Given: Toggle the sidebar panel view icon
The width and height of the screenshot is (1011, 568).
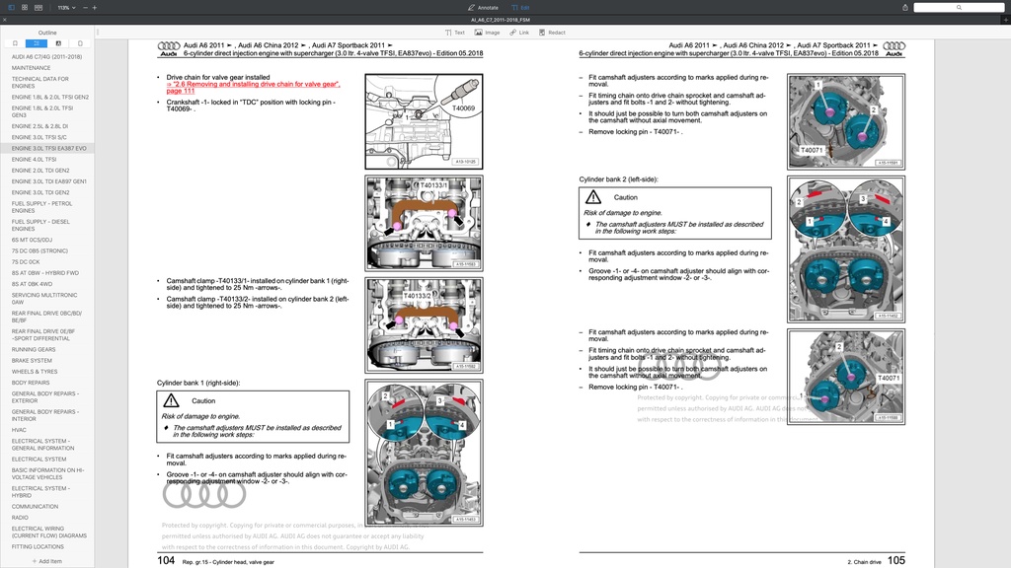Looking at the screenshot, I should tap(11, 7).
